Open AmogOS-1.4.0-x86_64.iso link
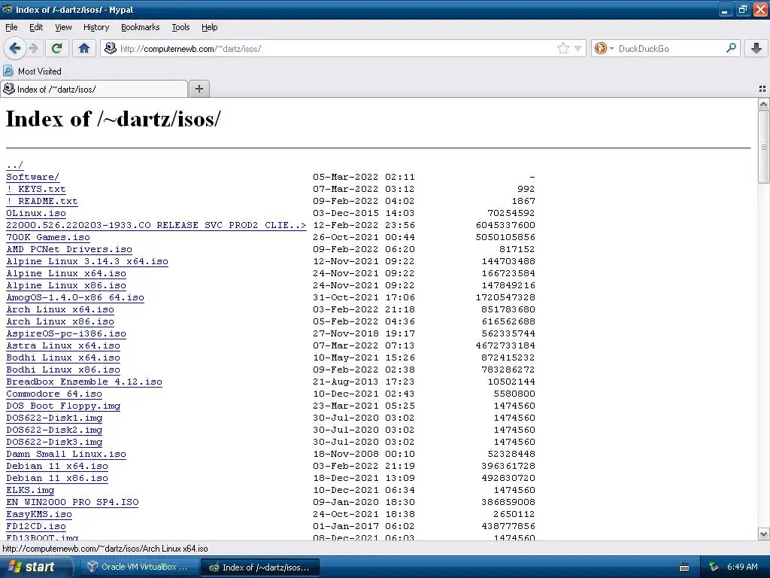This screenshot has width=770, height=578. pyautogui.click(x=75, y=297)
